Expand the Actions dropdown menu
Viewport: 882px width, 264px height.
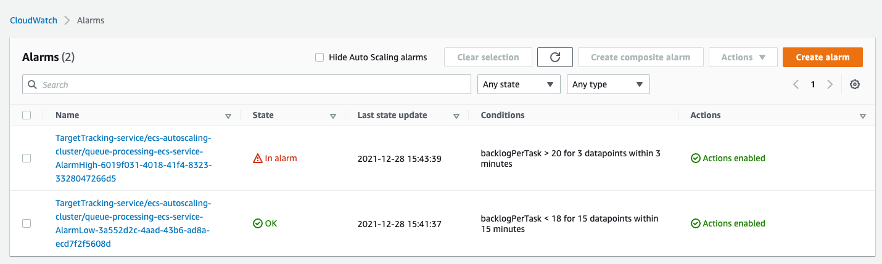[x=744, y=57]
